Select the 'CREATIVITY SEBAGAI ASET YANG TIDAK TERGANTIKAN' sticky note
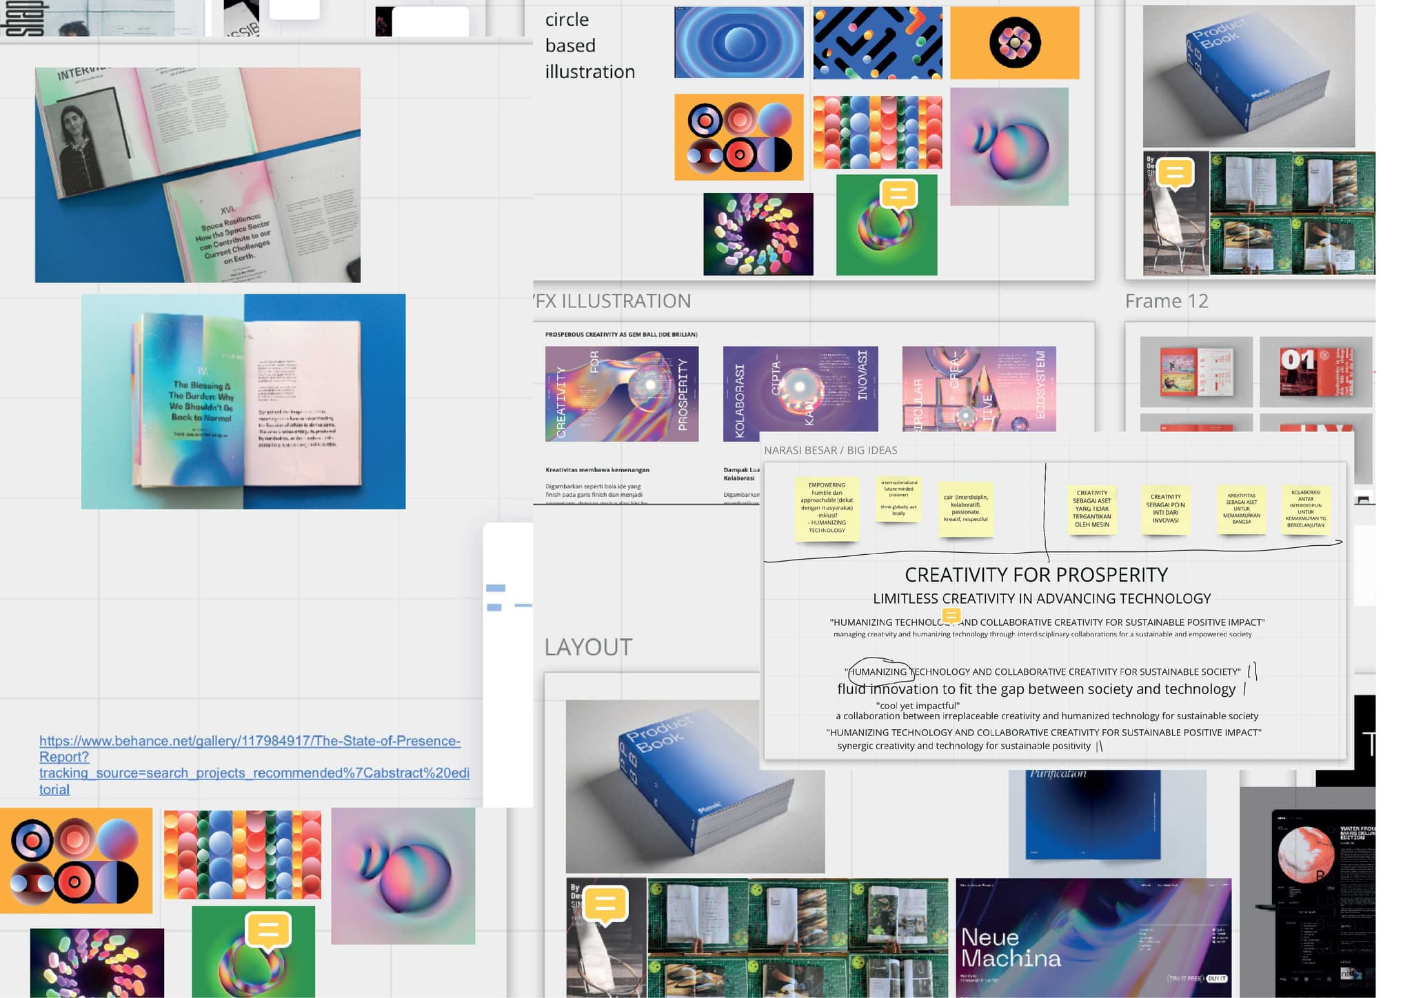1412x998 pixels. [1092, 509]
